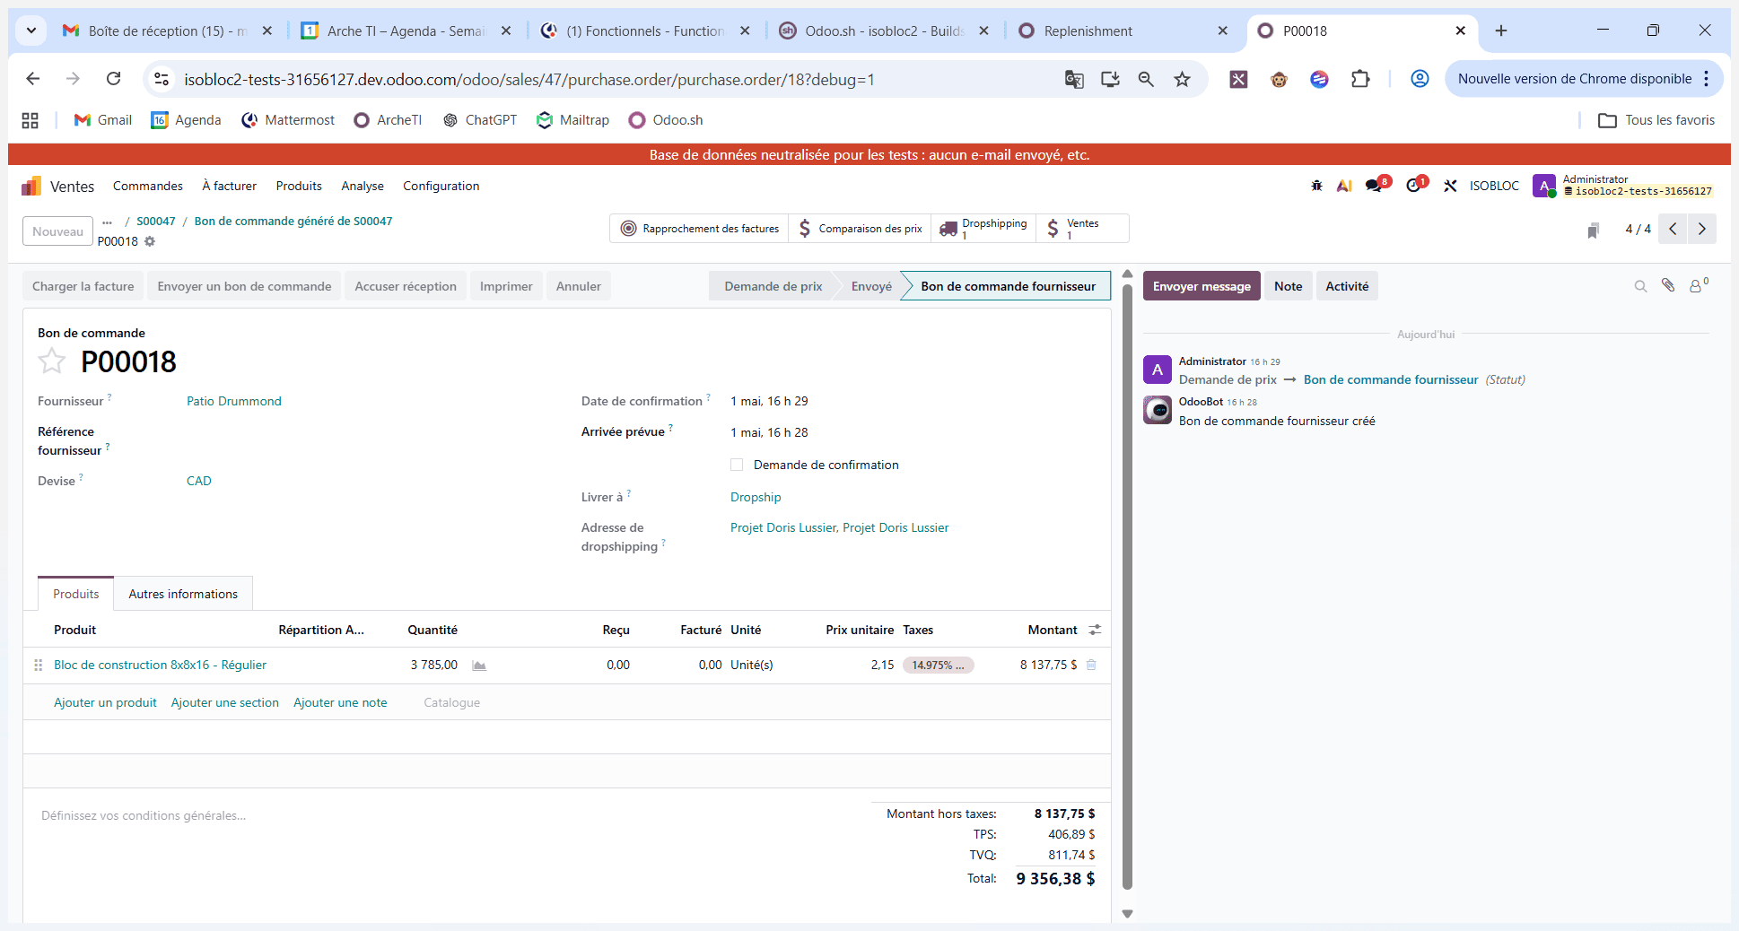The height and width of the screenshot is (931, 1739).
Task: Open the P00018 gear actions menu
Action: tap(150, 241)
